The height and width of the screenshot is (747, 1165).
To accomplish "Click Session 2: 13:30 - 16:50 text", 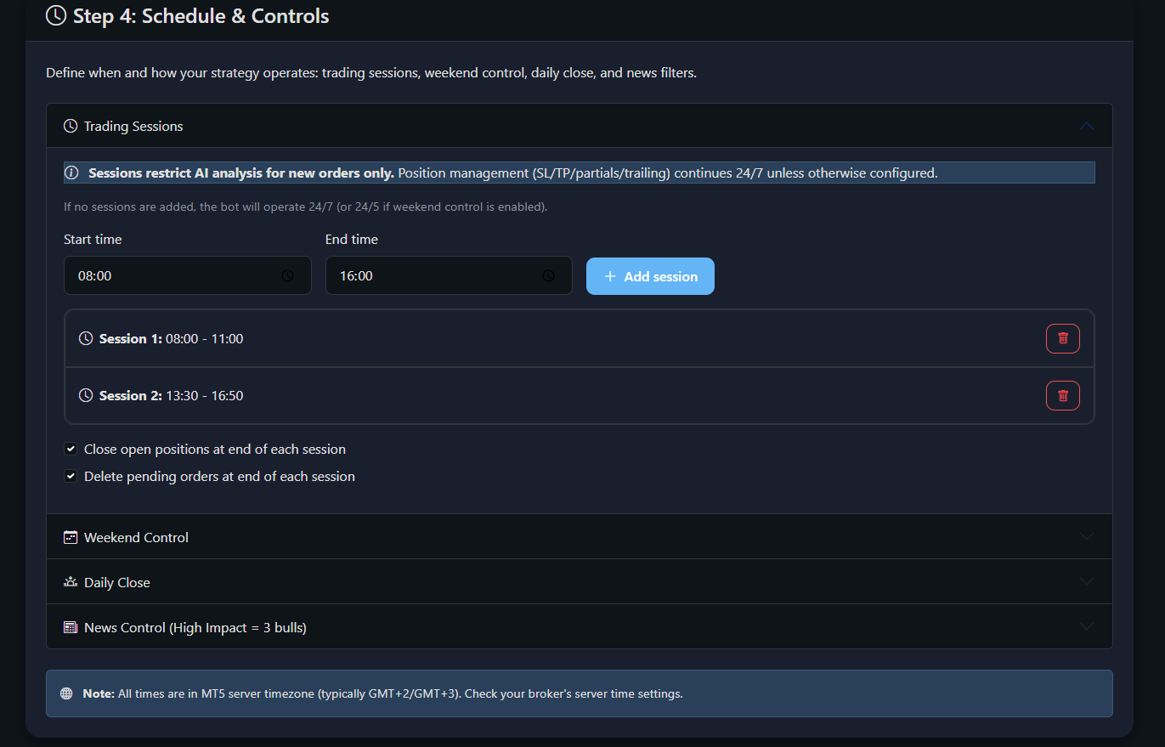I will [172, 395].
